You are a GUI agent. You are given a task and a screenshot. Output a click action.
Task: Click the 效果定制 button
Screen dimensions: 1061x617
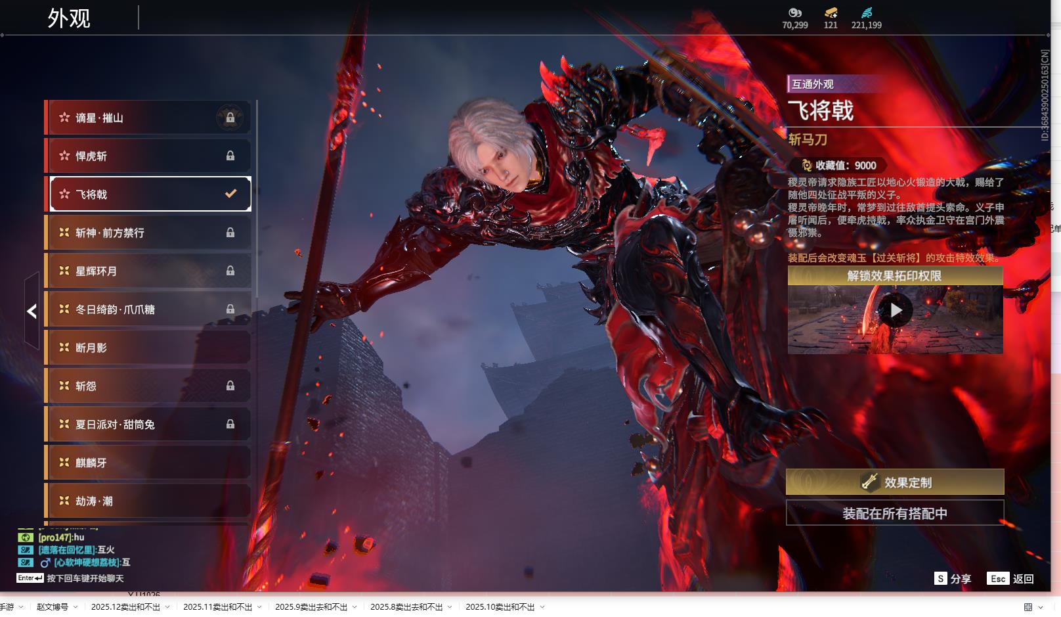[x=895, y=482]
